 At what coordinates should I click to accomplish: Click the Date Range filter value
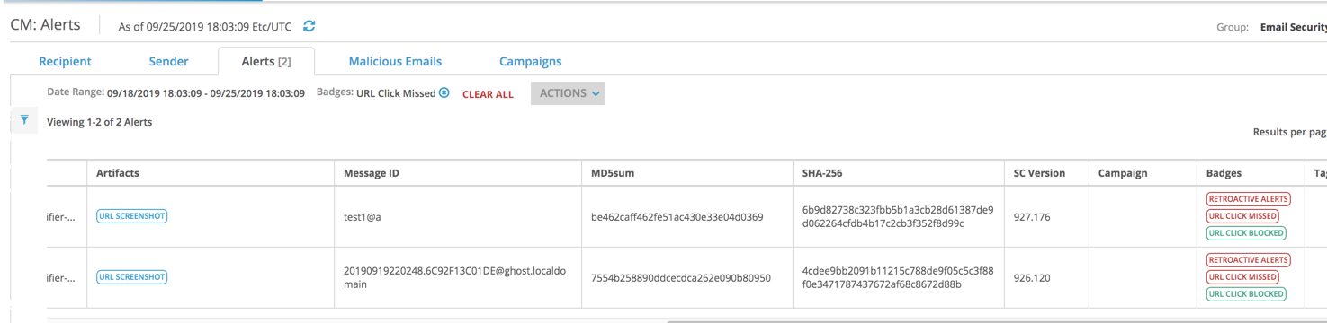206,92
